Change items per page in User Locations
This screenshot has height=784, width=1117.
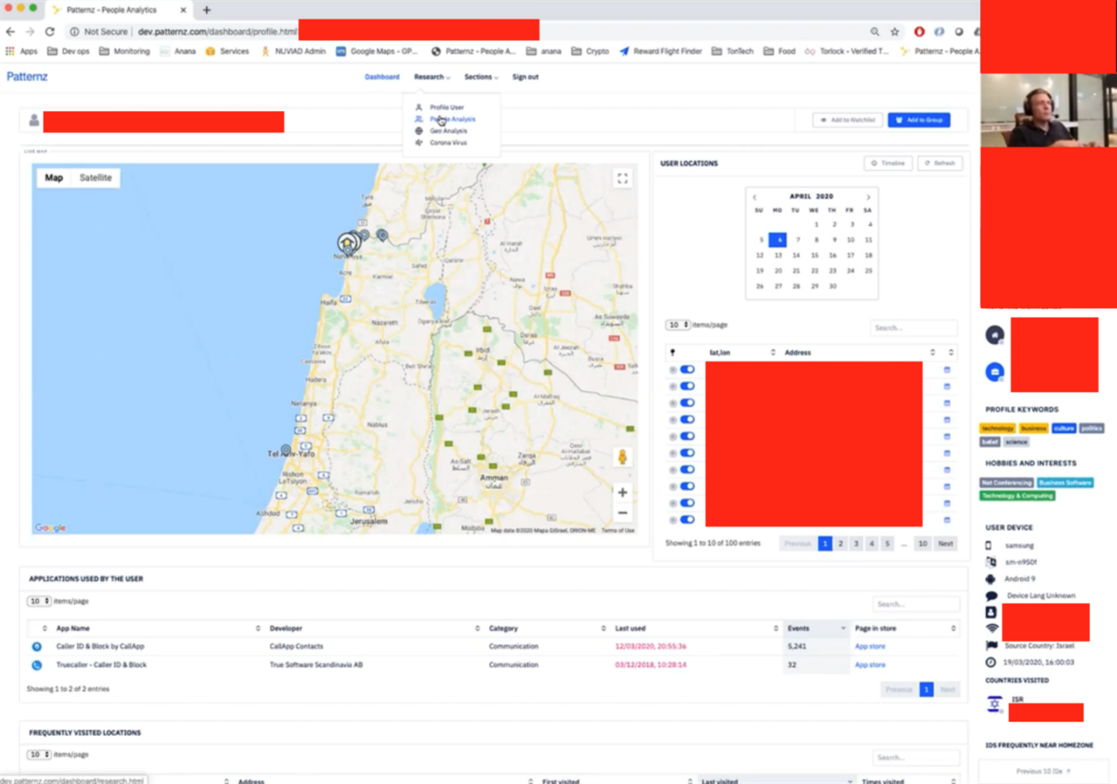(677, 325)
